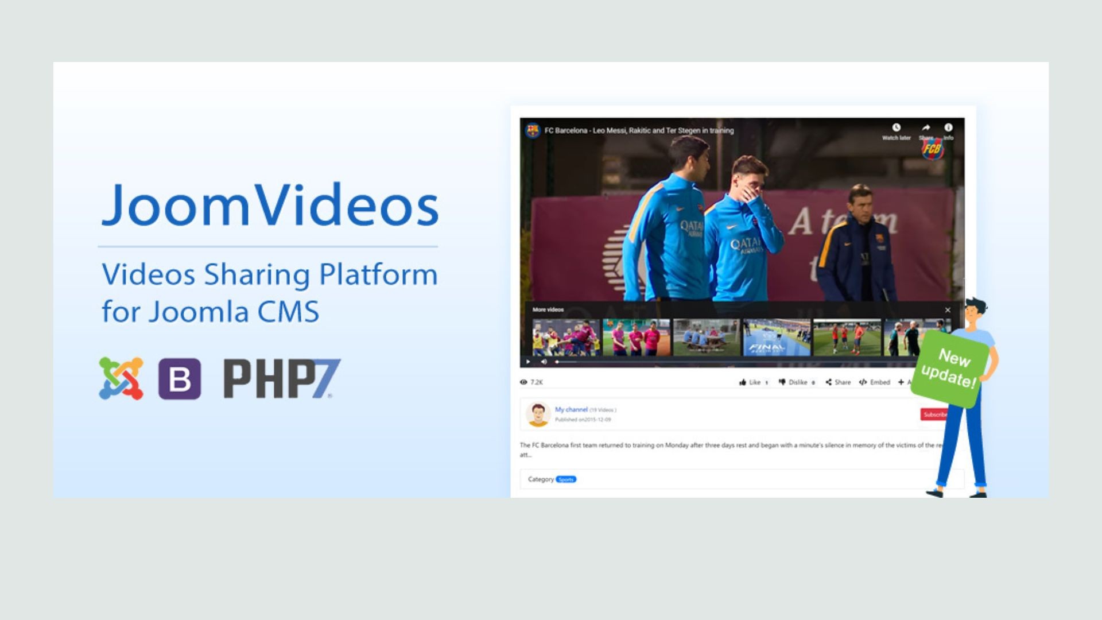Click the Share button below the video
This screenshot has width=1102, height=620.
[838, 382]
